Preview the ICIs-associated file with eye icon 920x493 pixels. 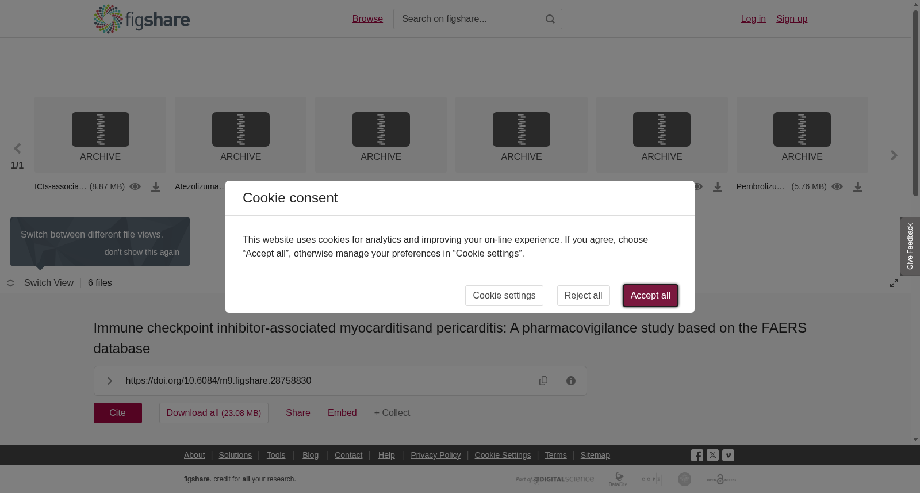tap(135, 186)
